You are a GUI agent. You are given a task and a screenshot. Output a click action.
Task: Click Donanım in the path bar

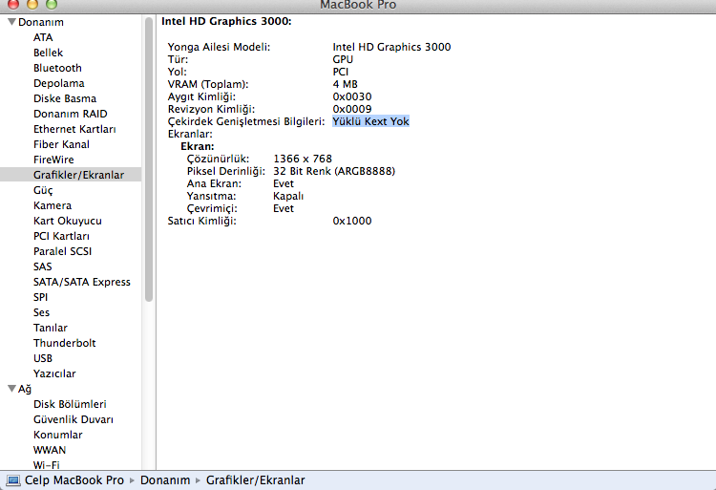[x=165, y=480]
